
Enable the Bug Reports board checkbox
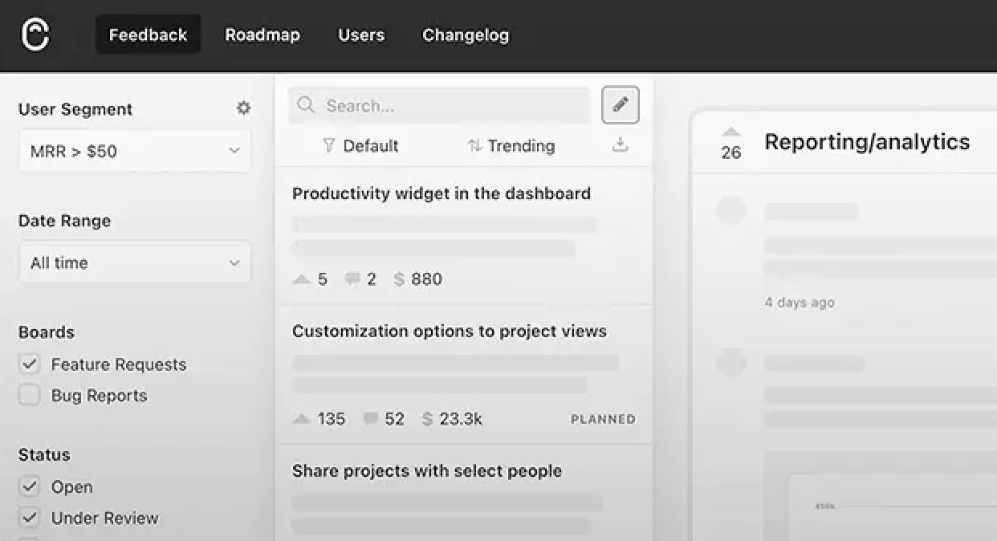tap(30, 396)
